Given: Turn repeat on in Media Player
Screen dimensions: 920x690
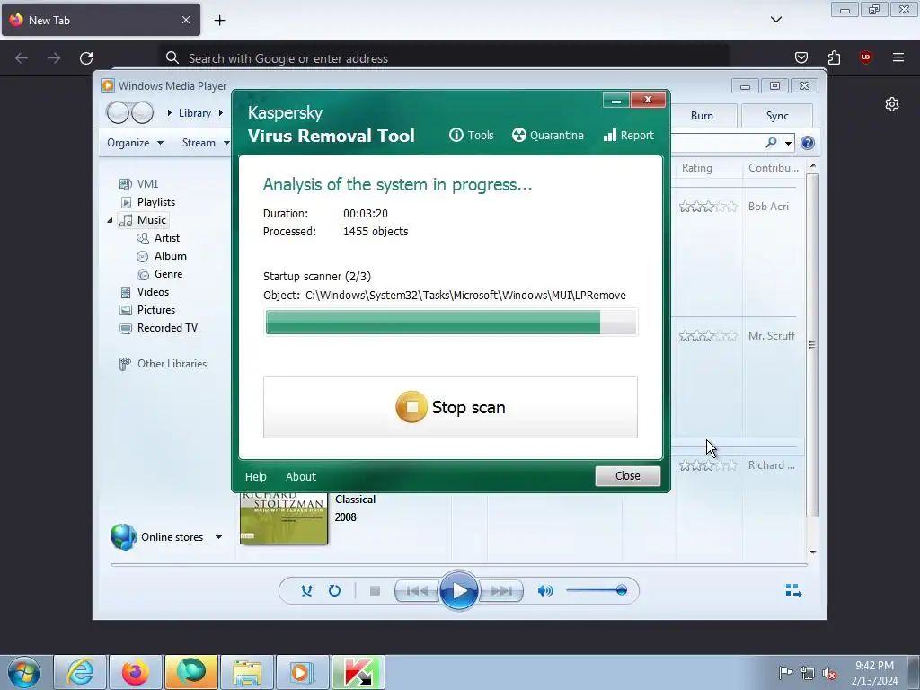Looking at the screenshot, I should (x=334, y=590).
